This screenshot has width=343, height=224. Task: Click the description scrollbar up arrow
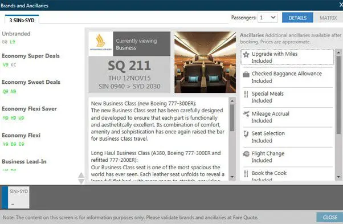[x=232, y=101]
